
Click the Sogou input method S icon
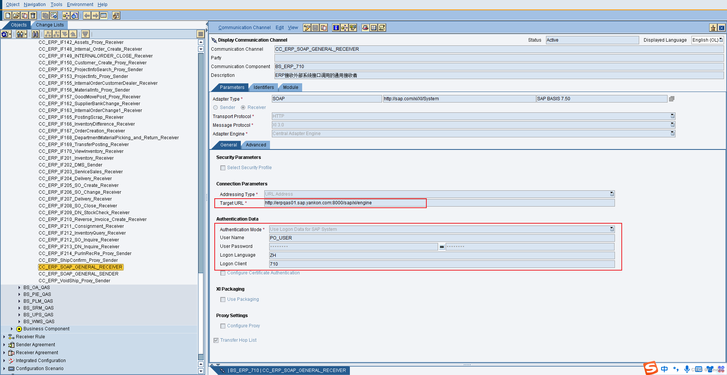(651, 368)
